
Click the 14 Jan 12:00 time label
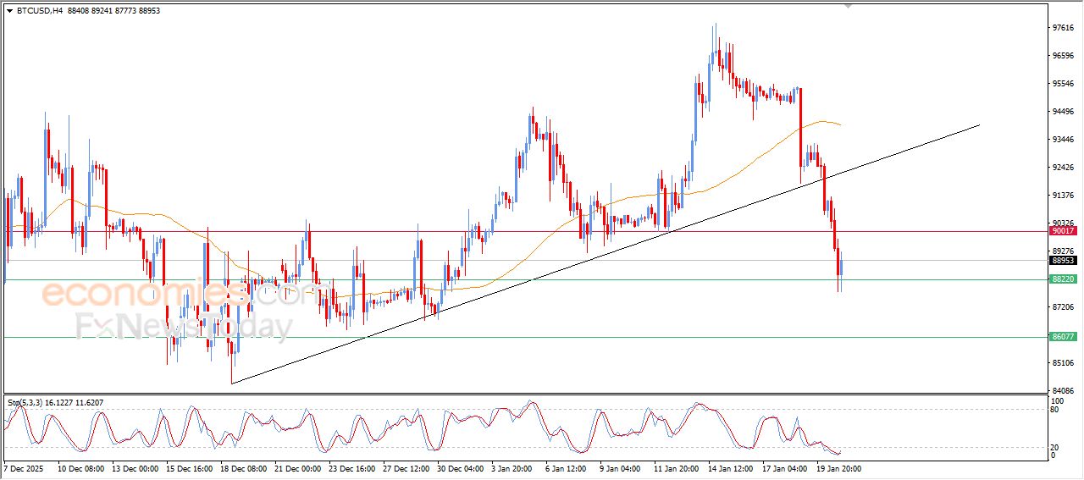(x=732, y=468)
